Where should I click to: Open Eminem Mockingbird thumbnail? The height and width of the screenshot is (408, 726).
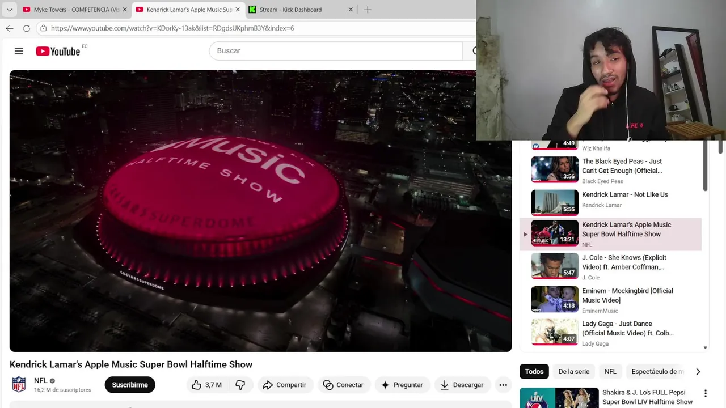pos(555,299)
